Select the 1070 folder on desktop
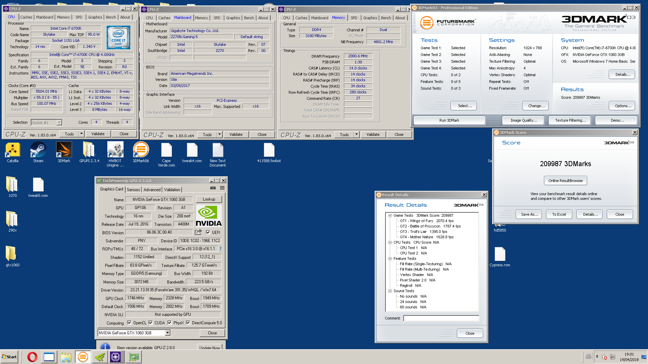The height and width of the screenshot is (364, 648). 12,187
